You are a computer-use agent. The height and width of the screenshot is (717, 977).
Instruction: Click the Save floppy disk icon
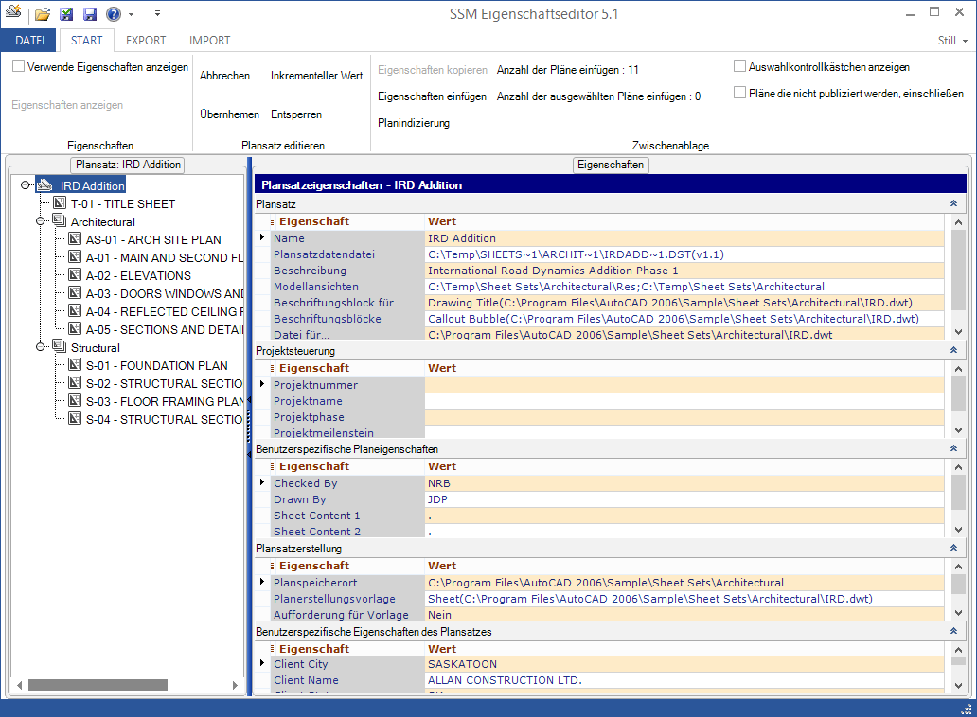(x=90, y=13)
